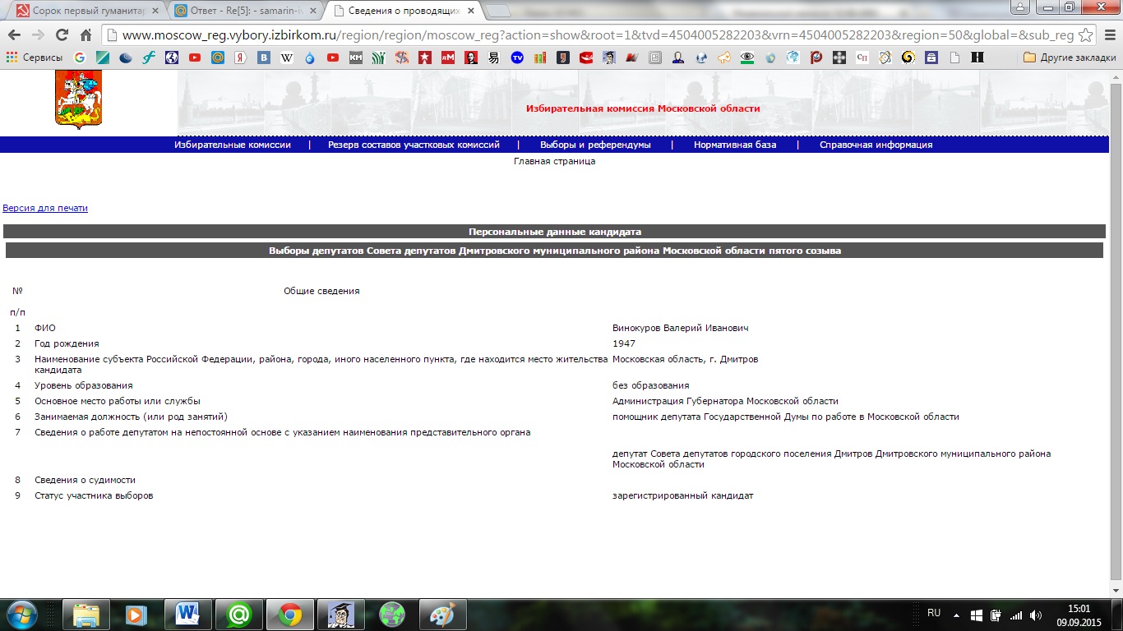This screenshot has width=1123, height=631.
Task: Show hidden system tray icons arrow
Action: click(956, 615)
